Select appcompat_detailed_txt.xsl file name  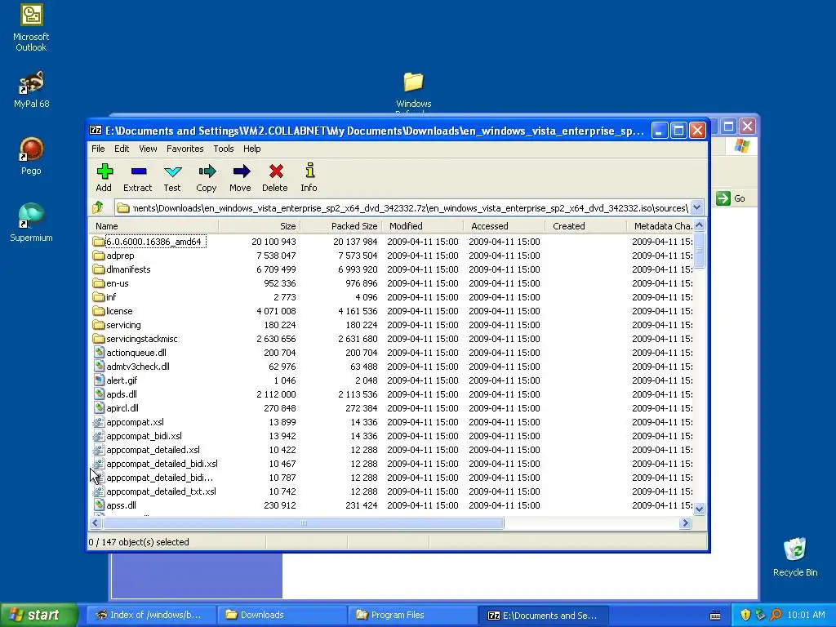(161, 491)
